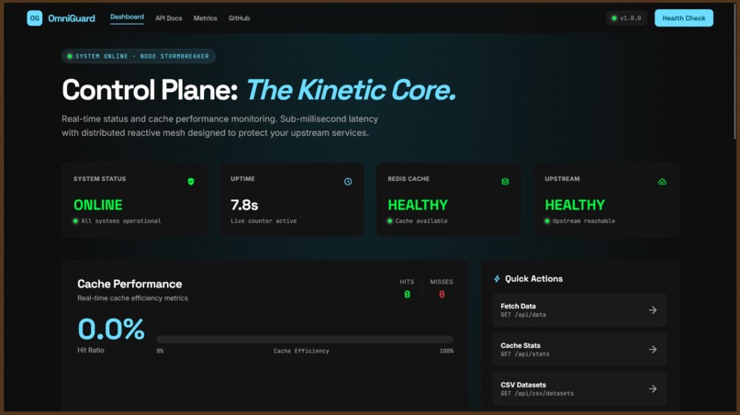Click the Health Check button
Viewport: 740px width, 415px height.
[684, 18]
